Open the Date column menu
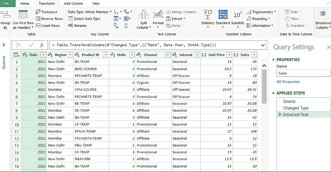The width and height of the screenshot is (331, 172). point(293,12)
